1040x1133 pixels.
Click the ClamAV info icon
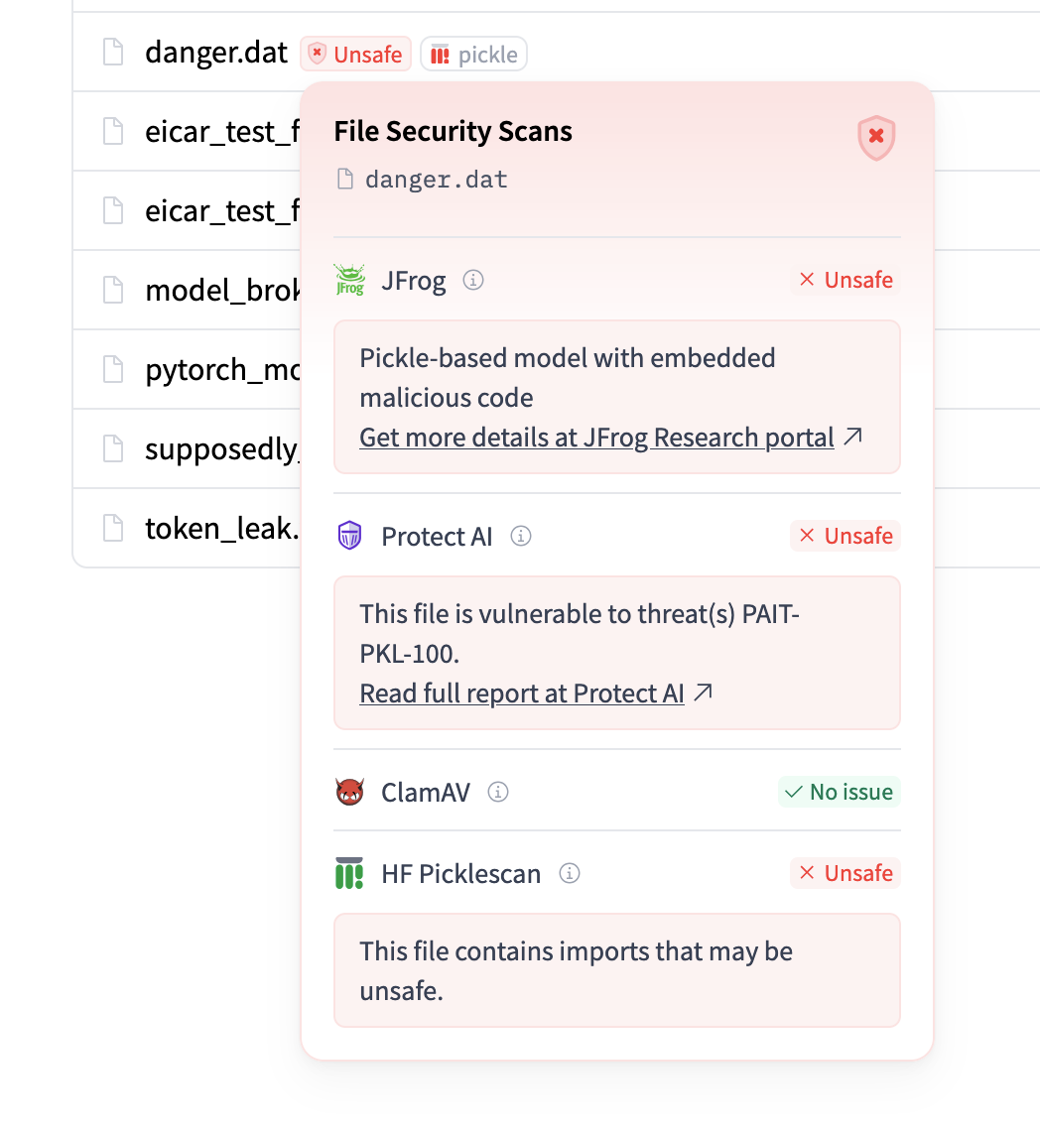point(498,793)
